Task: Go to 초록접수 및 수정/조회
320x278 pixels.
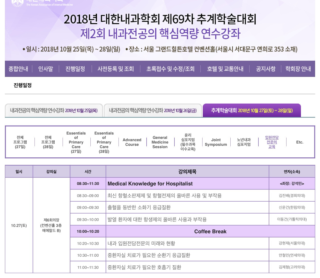Action: (170, 69)
